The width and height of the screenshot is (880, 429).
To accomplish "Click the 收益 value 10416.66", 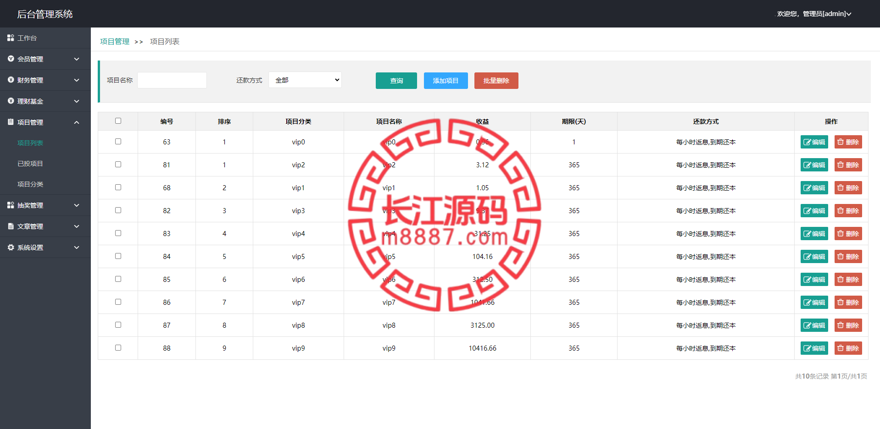I will [483, 348].
